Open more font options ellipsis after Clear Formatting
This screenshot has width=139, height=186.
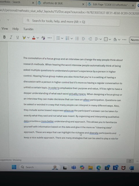(x=50, y=38)
